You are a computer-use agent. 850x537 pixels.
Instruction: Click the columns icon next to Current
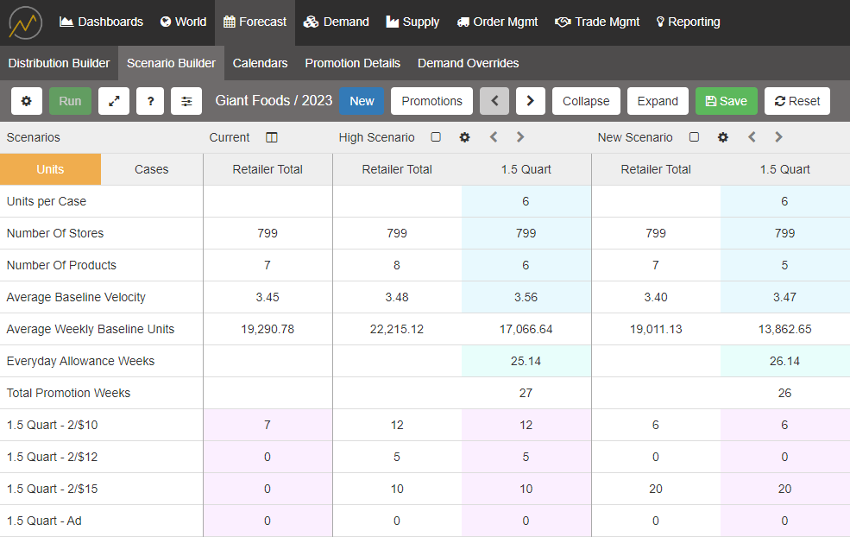coord(272,137)
